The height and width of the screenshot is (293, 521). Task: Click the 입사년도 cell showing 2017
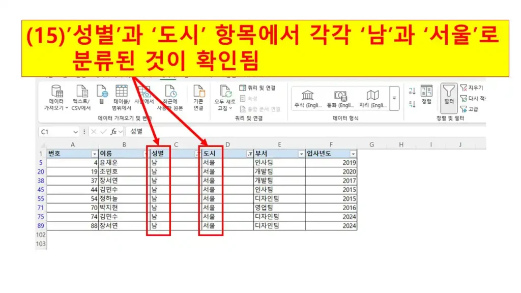(331, 181)
